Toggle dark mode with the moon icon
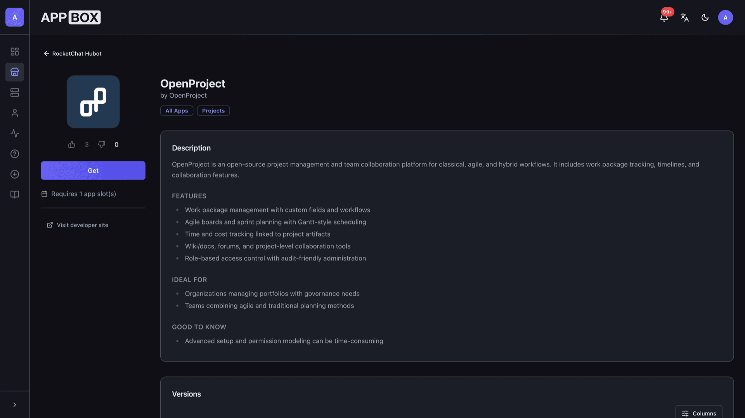This screenshot has height=418, width=745. (x=705, y=17)
